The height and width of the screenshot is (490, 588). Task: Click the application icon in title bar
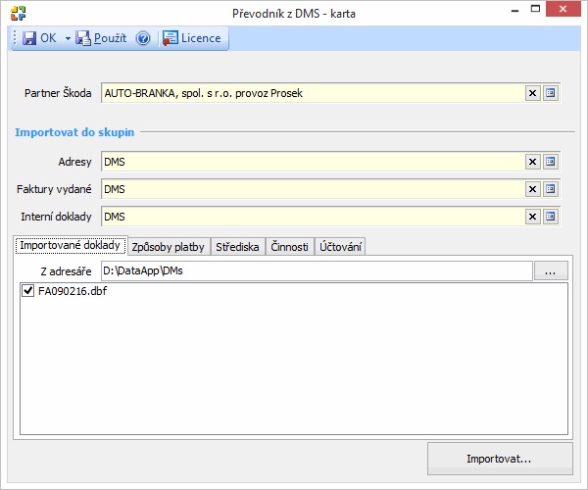pyautogui.click(x=18, y=13)
